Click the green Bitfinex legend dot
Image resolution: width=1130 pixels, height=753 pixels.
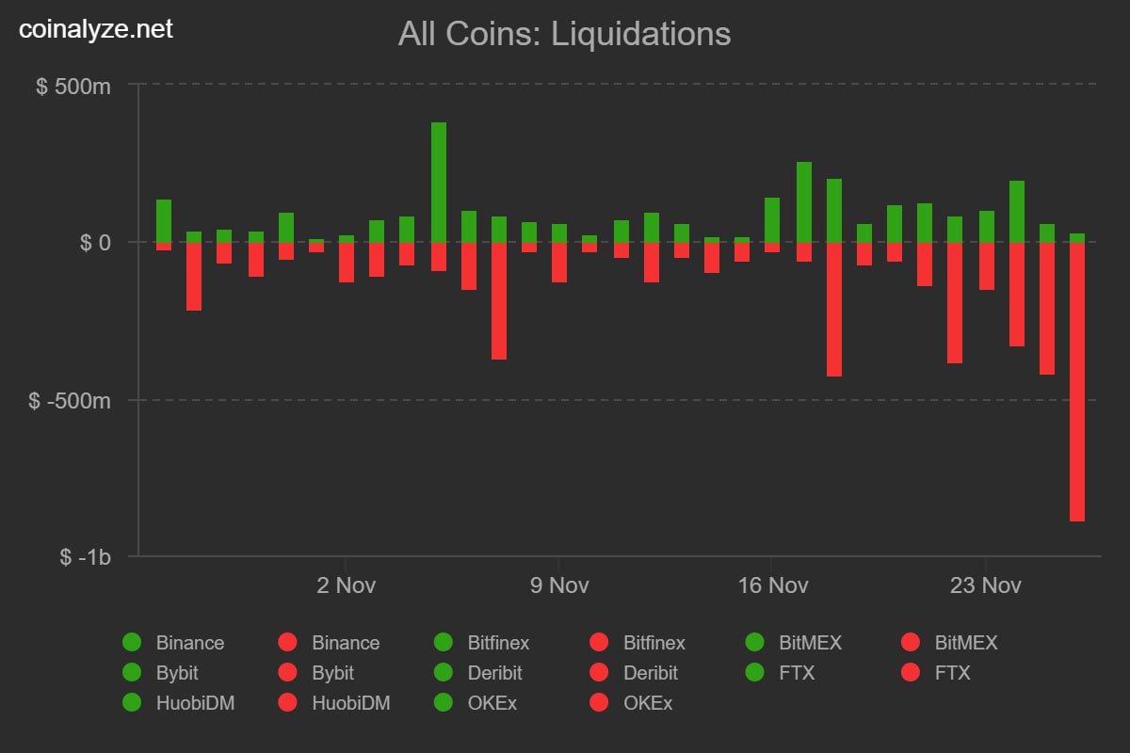point(444,643)
